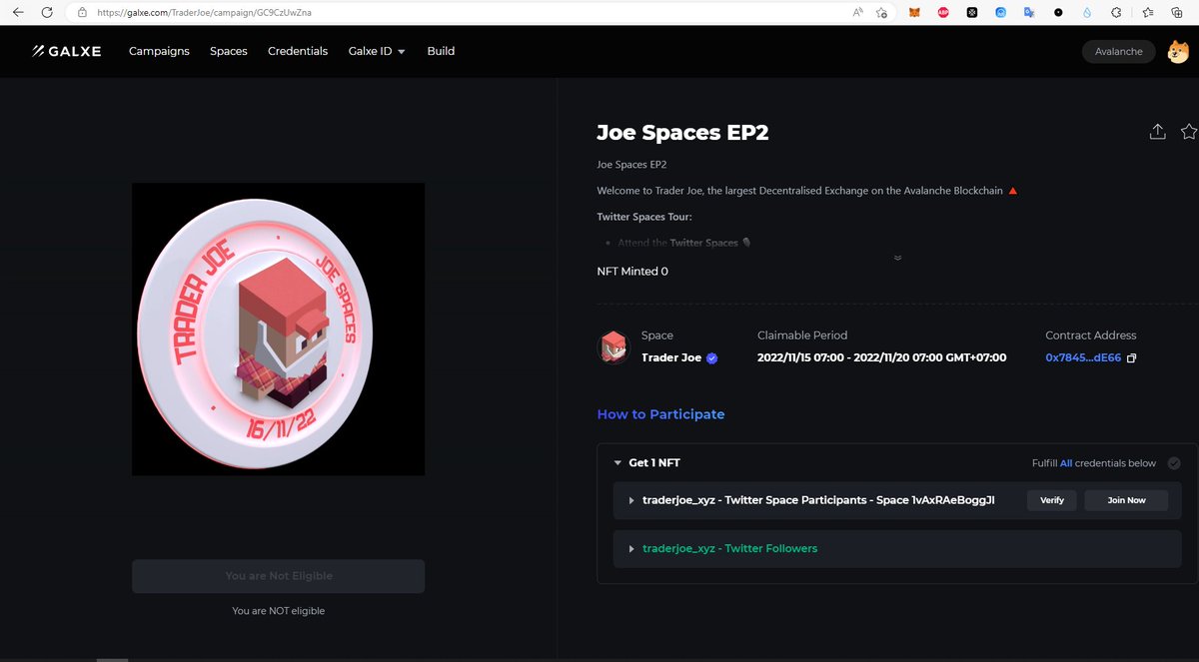
Task: Open the round blue extension icon
Action: 1001,12
